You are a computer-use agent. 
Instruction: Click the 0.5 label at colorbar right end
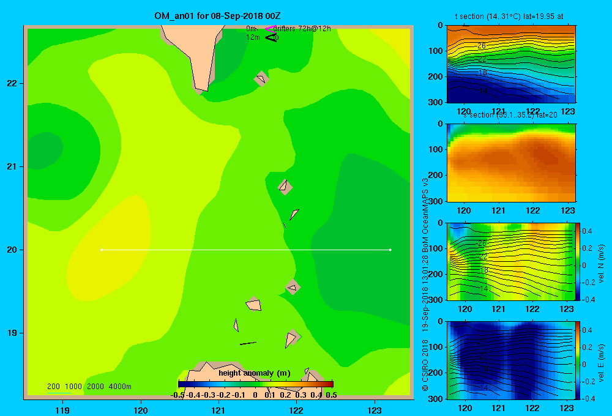331,395
